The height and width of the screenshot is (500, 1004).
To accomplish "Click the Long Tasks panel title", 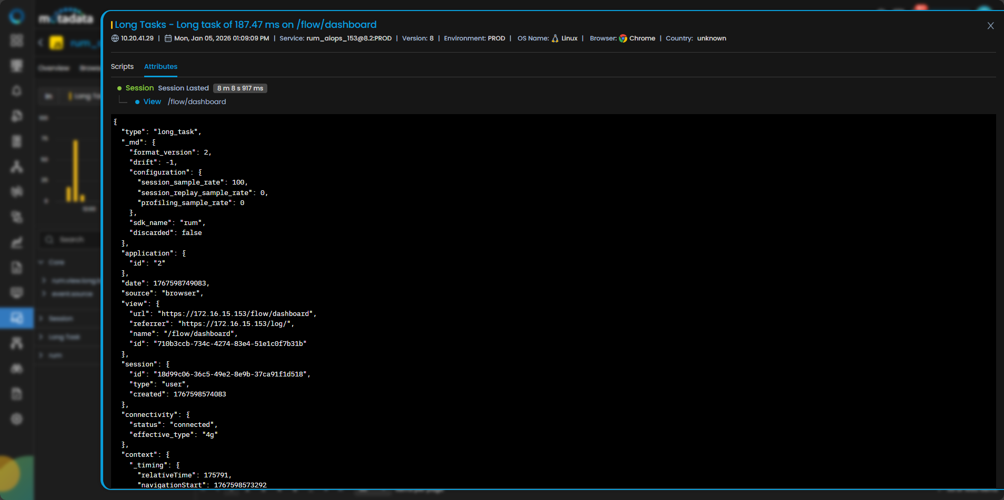I will click(x=245, y=25).
